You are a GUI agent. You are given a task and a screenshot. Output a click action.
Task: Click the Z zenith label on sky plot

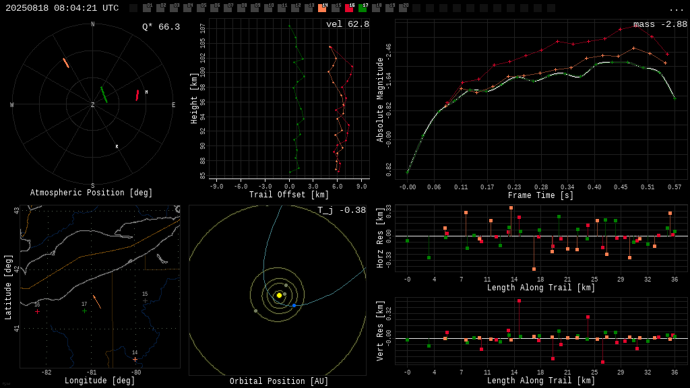click(92, 104)
